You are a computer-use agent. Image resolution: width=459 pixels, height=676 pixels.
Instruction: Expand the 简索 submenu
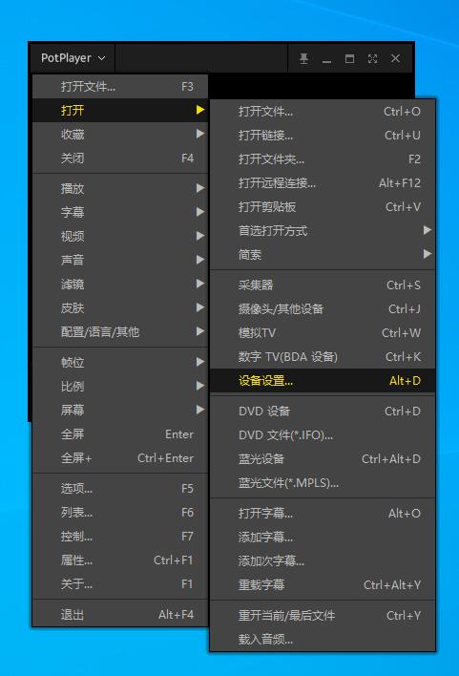pos(323,254)
